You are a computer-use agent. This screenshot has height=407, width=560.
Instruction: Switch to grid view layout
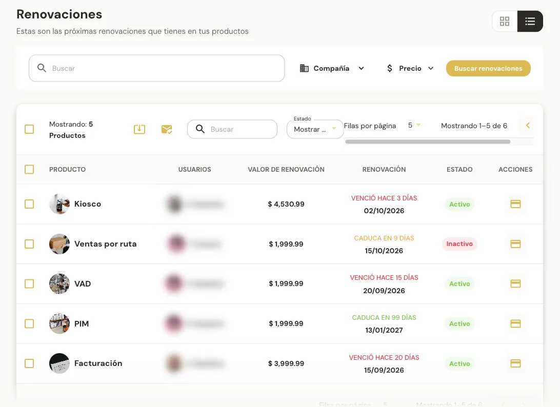point(505,22)
